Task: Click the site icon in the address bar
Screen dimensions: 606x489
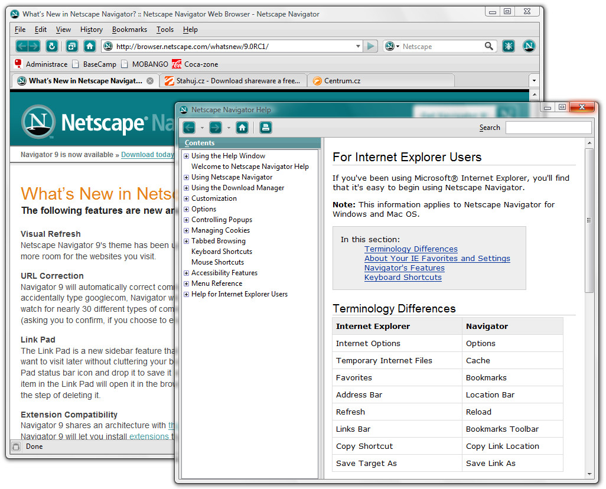Action: (109, 47)
